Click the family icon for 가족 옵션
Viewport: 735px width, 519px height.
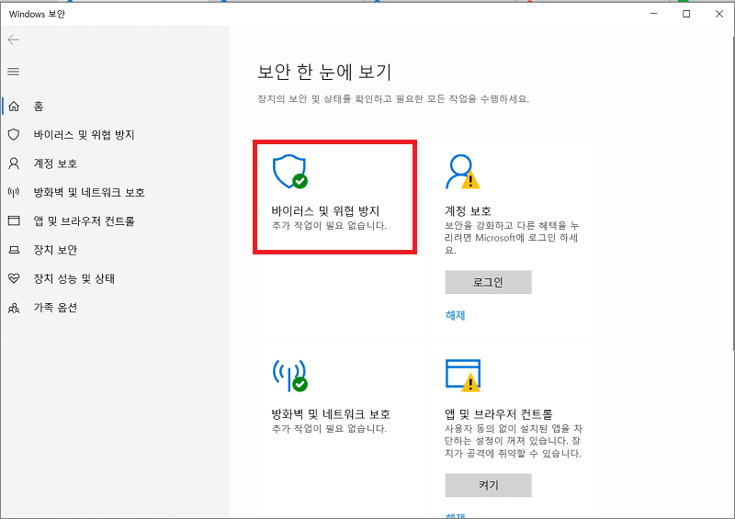(14, 308)
